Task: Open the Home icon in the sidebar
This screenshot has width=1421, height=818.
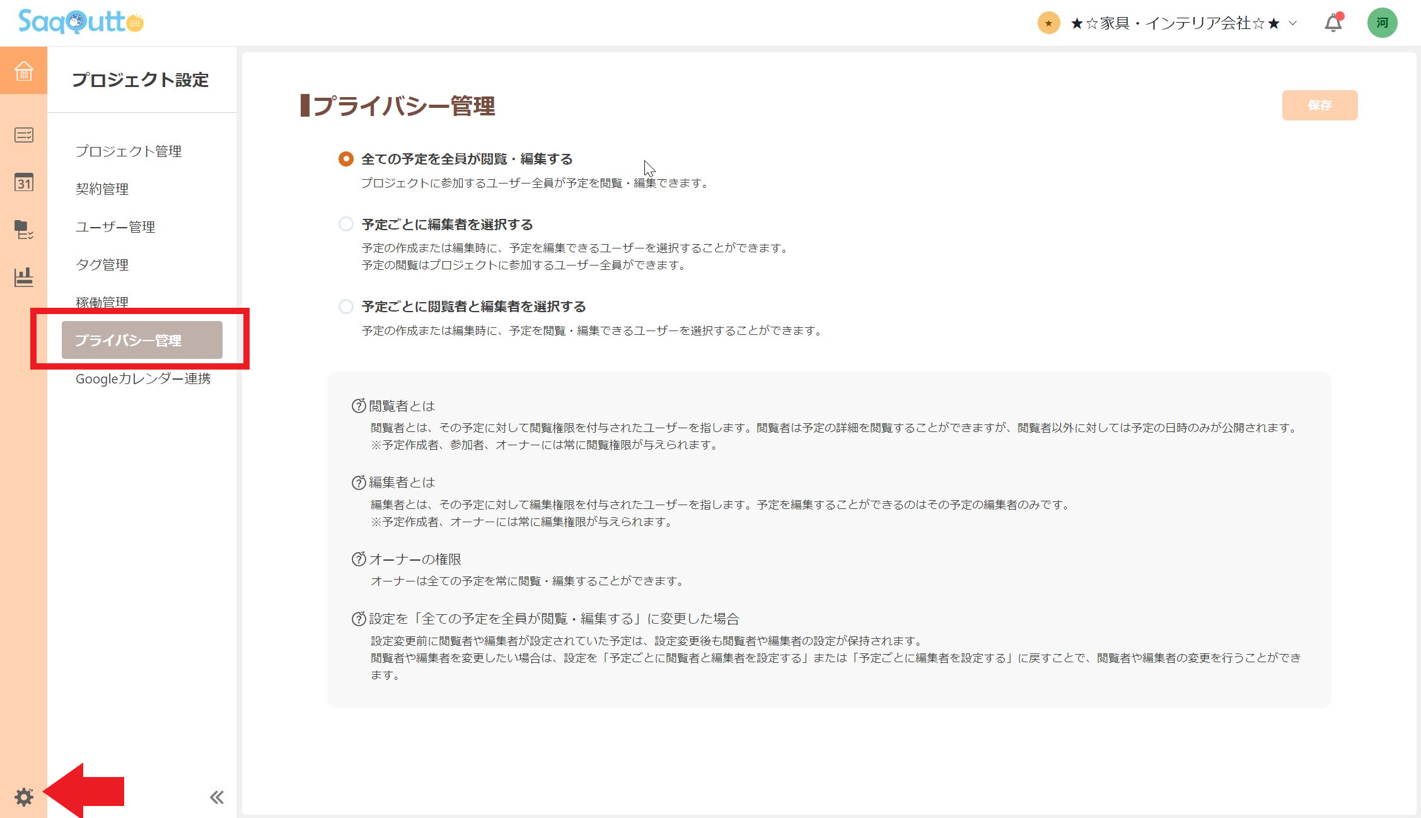Action: pyautogui.click(x=23, y=71)
